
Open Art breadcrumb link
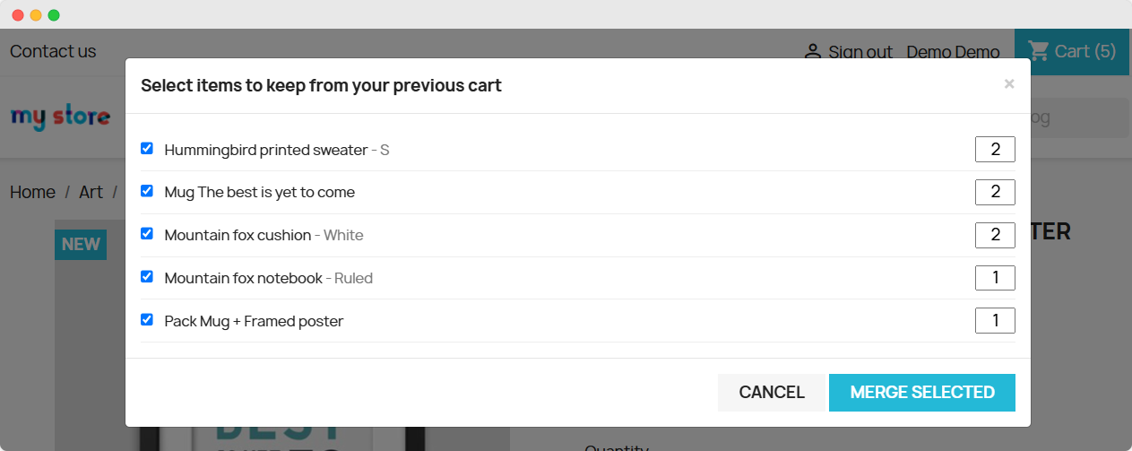coord(91,192)
